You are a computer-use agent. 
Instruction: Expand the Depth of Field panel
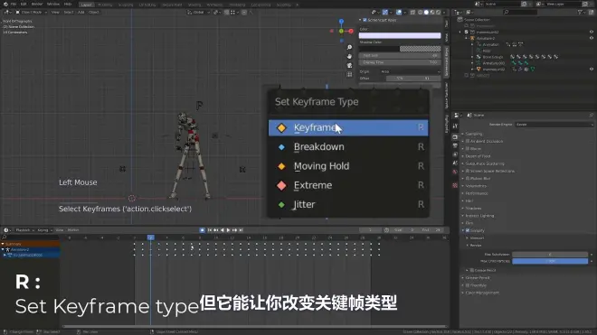tap(477, 156)
